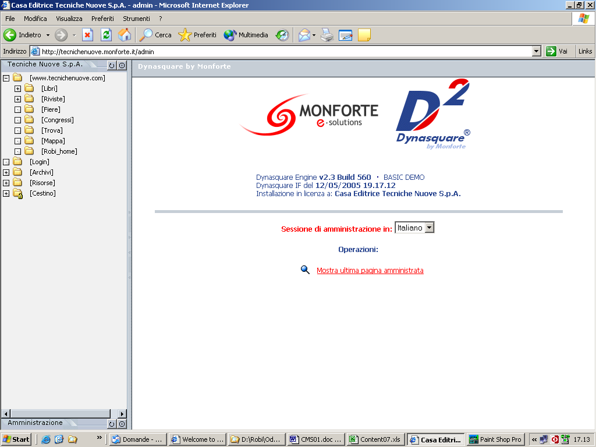This screenshot has width=596, height=447.
Task: Click the address bar URL field
Action: click(x=281, y=51)
